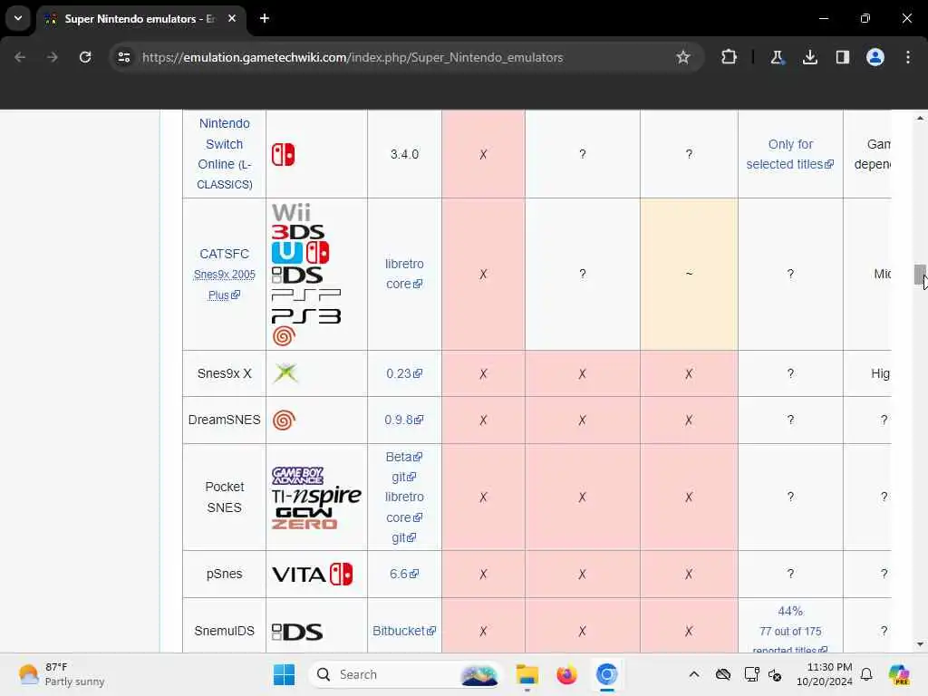Open the tab search dropdown arrow
928x696 pixels.
[18, 18]
